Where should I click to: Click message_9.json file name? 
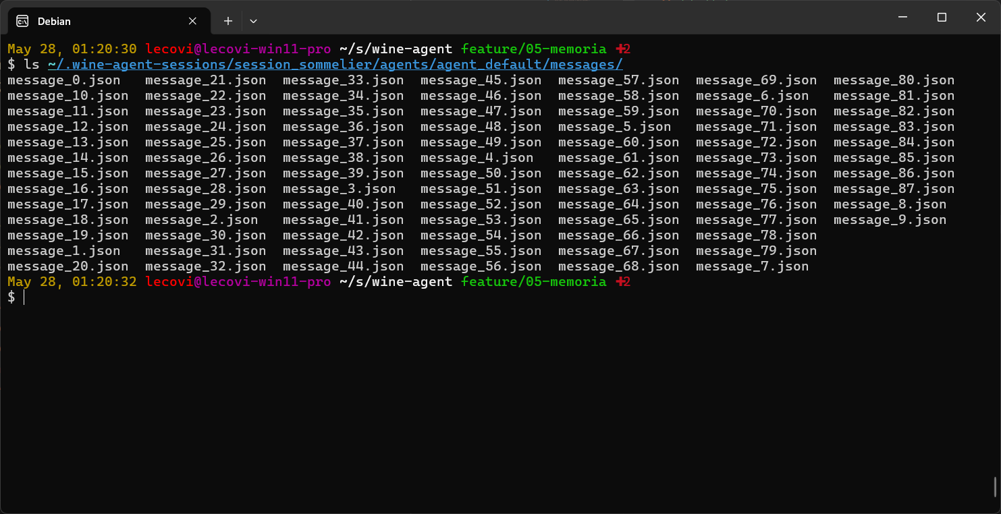point(890,220)
